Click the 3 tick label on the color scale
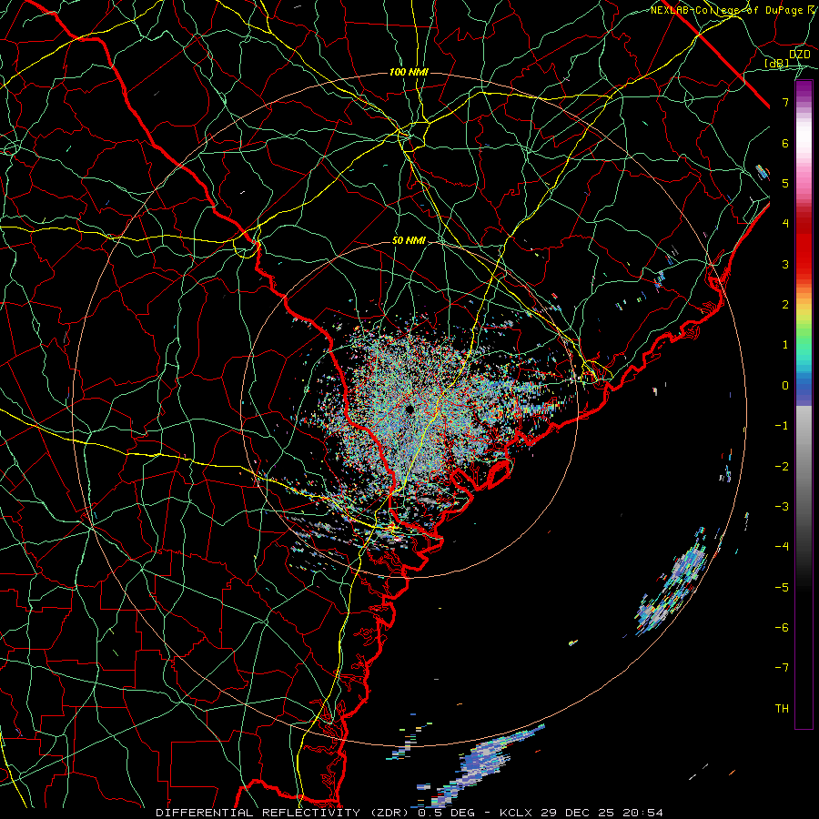This screenshot has height=819, width=819. click(x=785, y=264)
